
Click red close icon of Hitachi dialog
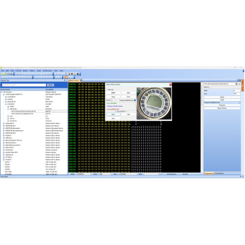171,85
